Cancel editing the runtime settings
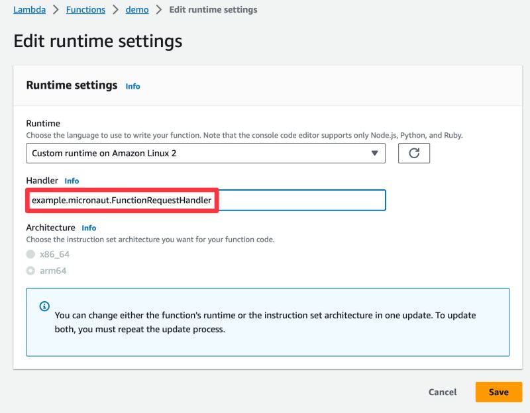Image resolution: width=530 pixels, height=413 pixels. click(x=442, y=392)
